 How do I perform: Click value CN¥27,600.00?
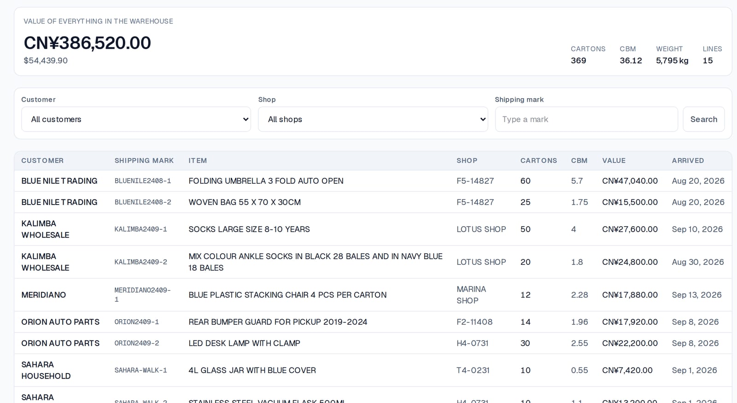coord(630,229)
